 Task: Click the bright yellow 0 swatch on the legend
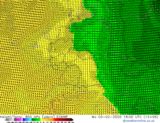click(x=41, y=119)
